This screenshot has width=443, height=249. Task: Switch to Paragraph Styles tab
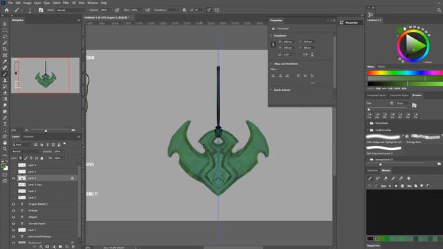377,95
